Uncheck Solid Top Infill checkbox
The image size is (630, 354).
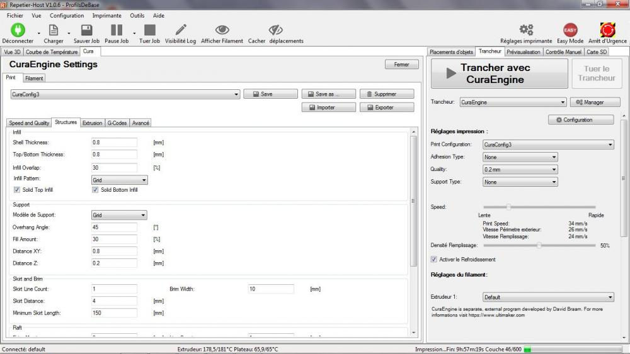(17, 190)
